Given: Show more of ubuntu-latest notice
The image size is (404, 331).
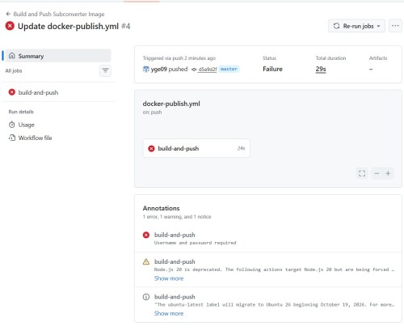Looking at the screenshot, I should coord(169,313).
